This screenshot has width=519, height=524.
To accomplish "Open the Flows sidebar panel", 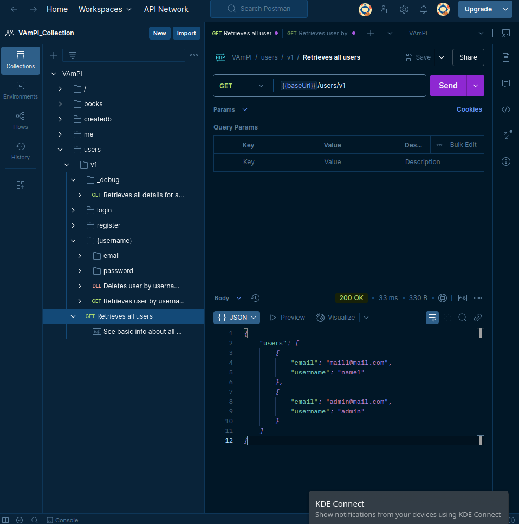I will click(x=21, y=120).
